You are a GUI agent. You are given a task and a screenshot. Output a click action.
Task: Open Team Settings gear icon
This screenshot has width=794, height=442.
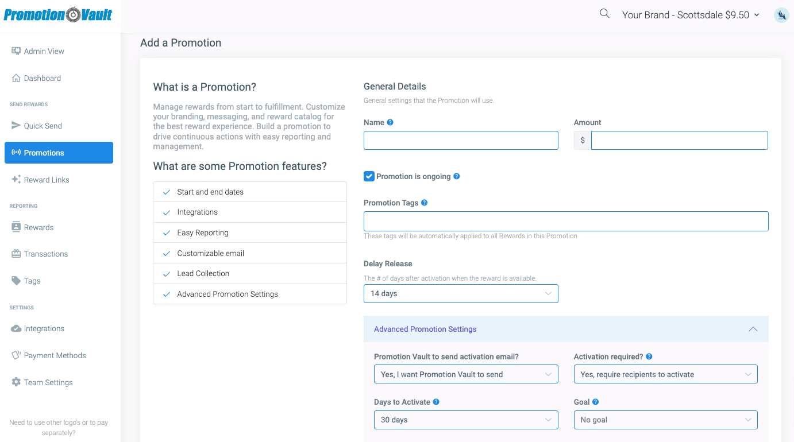[15, 382]
